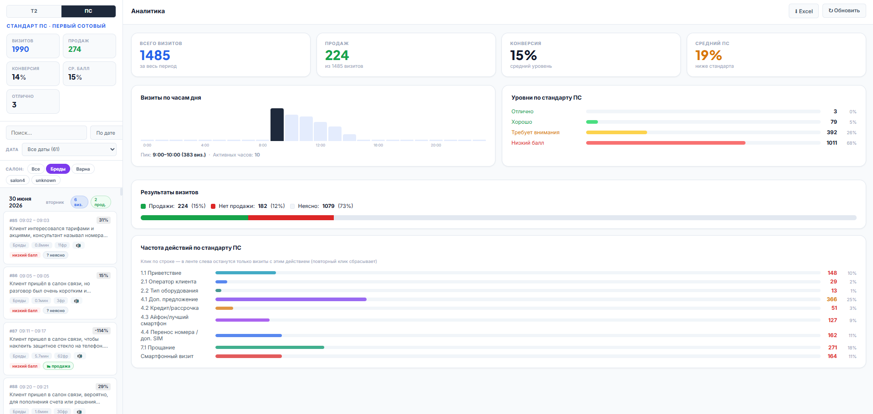Image resolution: width=873 pixels, height=414 pixels.
Task: Open the Все даты (61) dropdown
Action: pos(69,149)
